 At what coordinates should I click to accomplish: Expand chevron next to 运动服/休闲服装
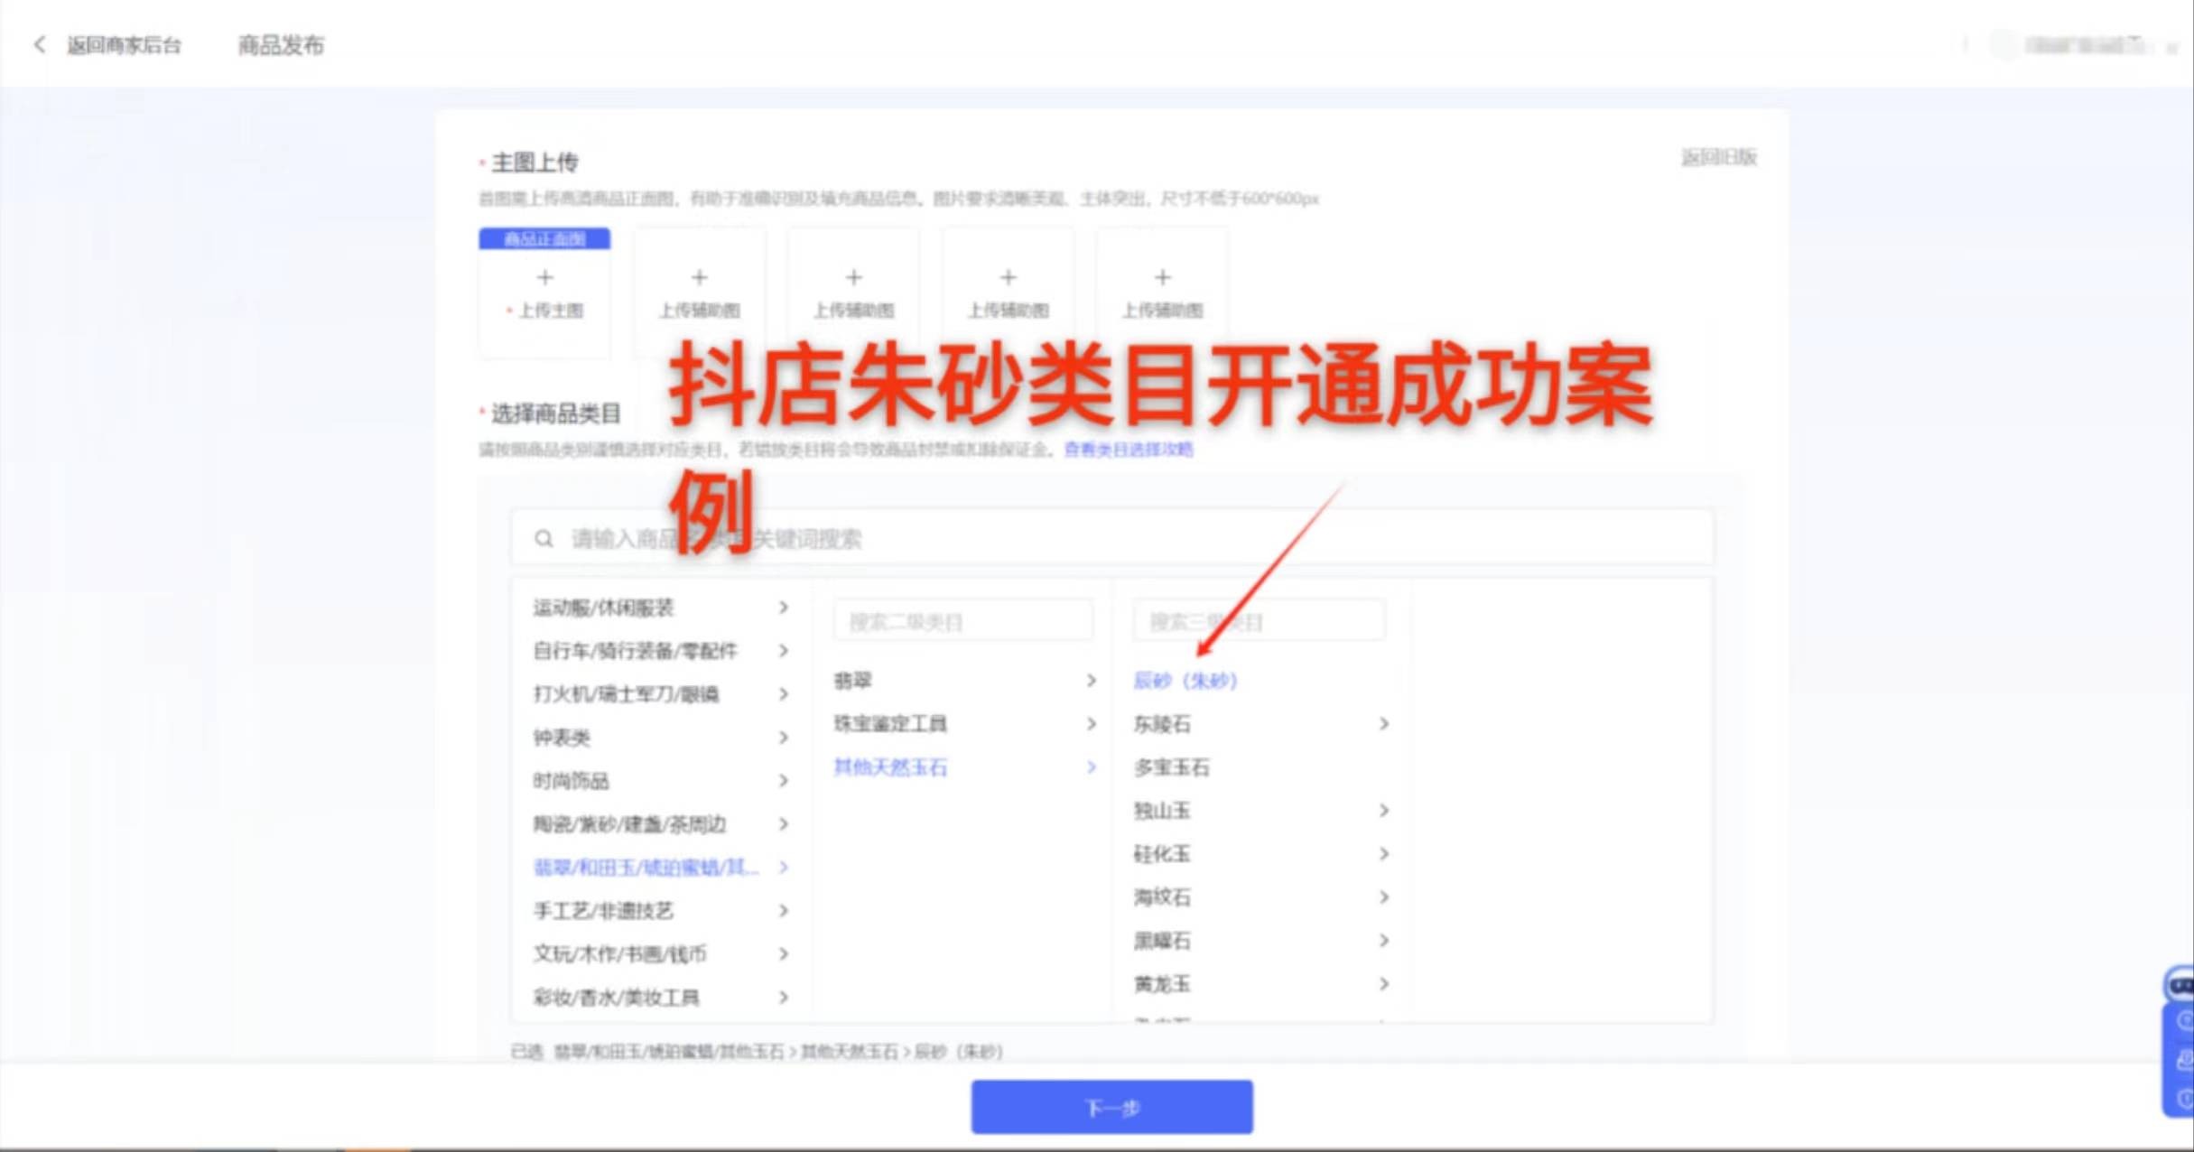point(784,608)
